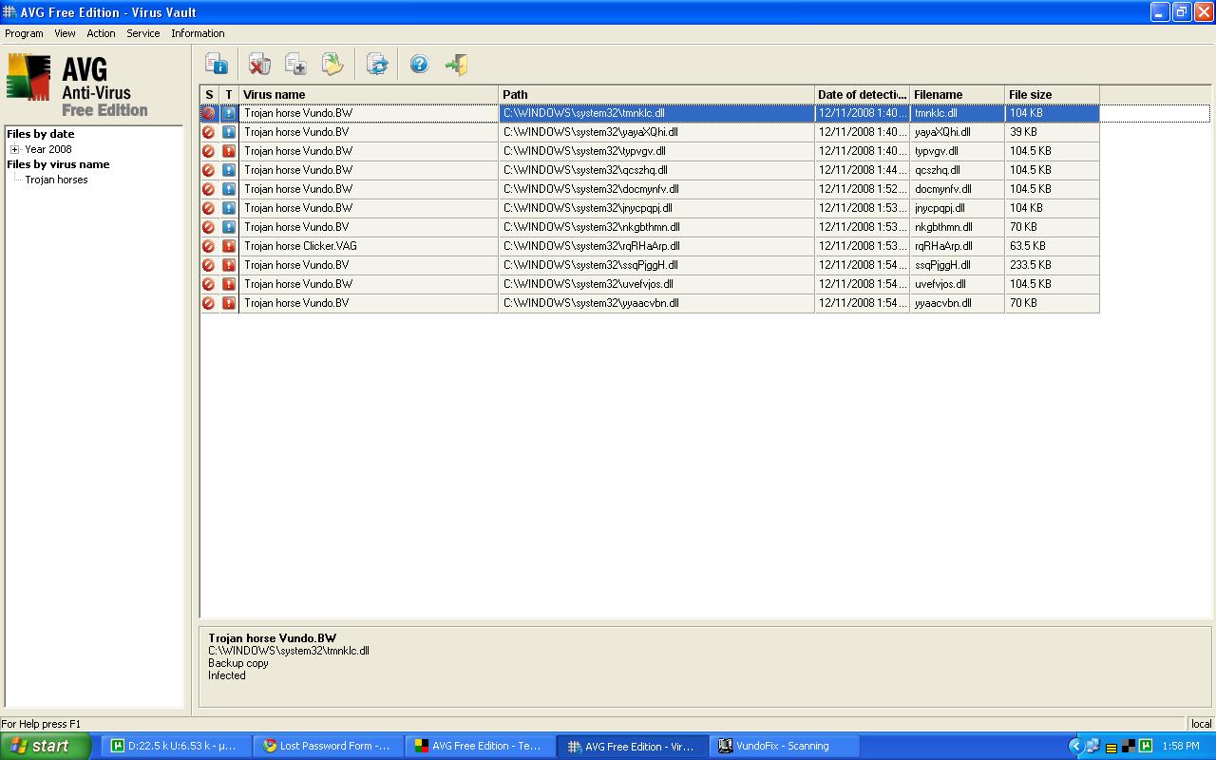This screenshot has width=1216, height=760.
Task: Click the red type icon for ssqPjggH.dll
Action: pos(229,265)
